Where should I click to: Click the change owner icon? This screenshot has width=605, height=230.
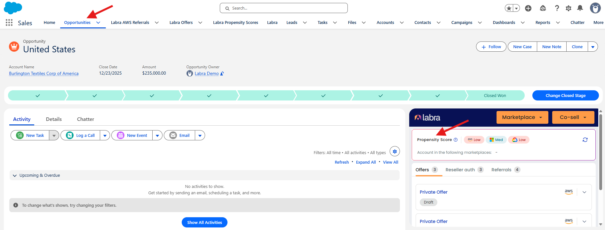[x=222, y=74]
